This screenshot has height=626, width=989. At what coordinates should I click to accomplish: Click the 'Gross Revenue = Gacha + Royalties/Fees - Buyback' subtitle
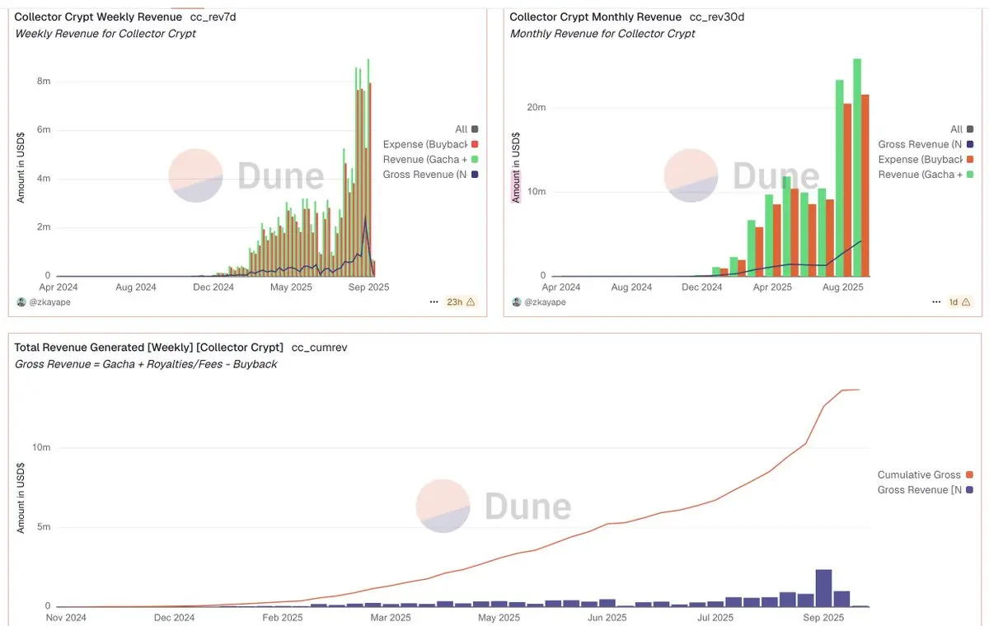coord(146,364)
